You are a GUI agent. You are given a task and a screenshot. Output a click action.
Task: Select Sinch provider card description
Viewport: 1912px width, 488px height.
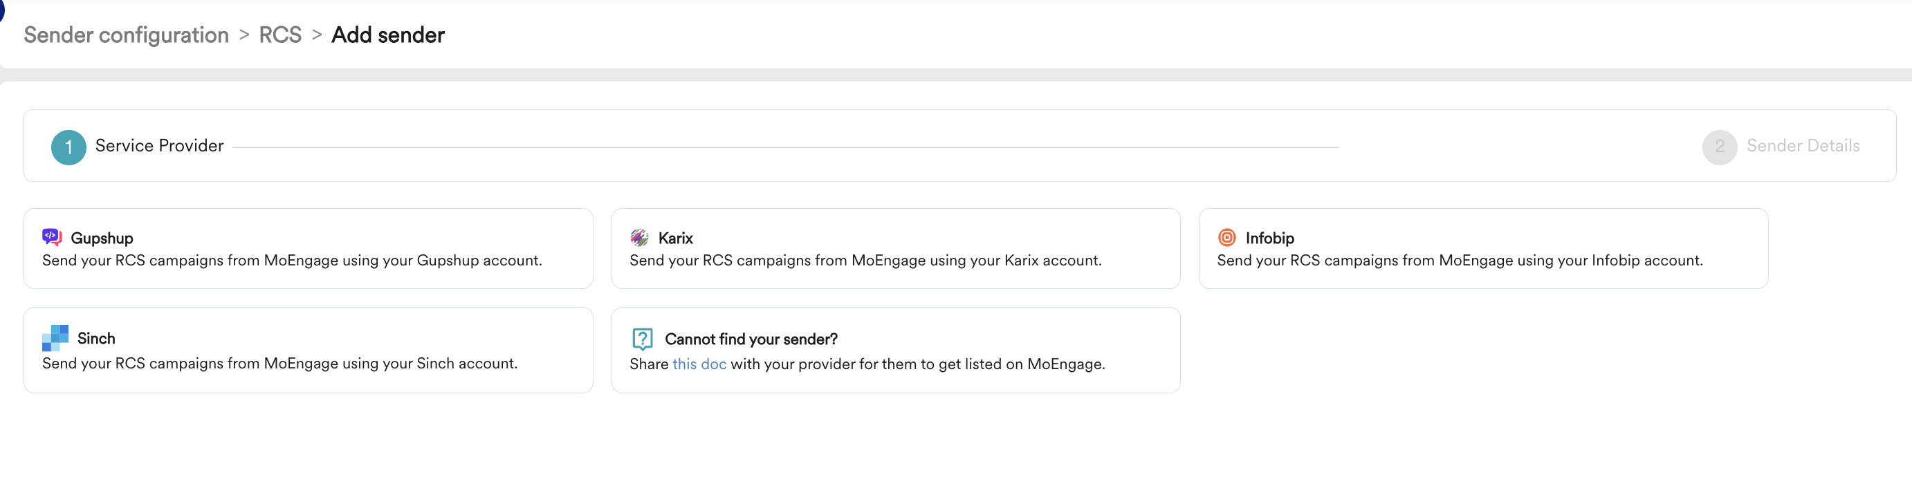(x=280, y=364)
